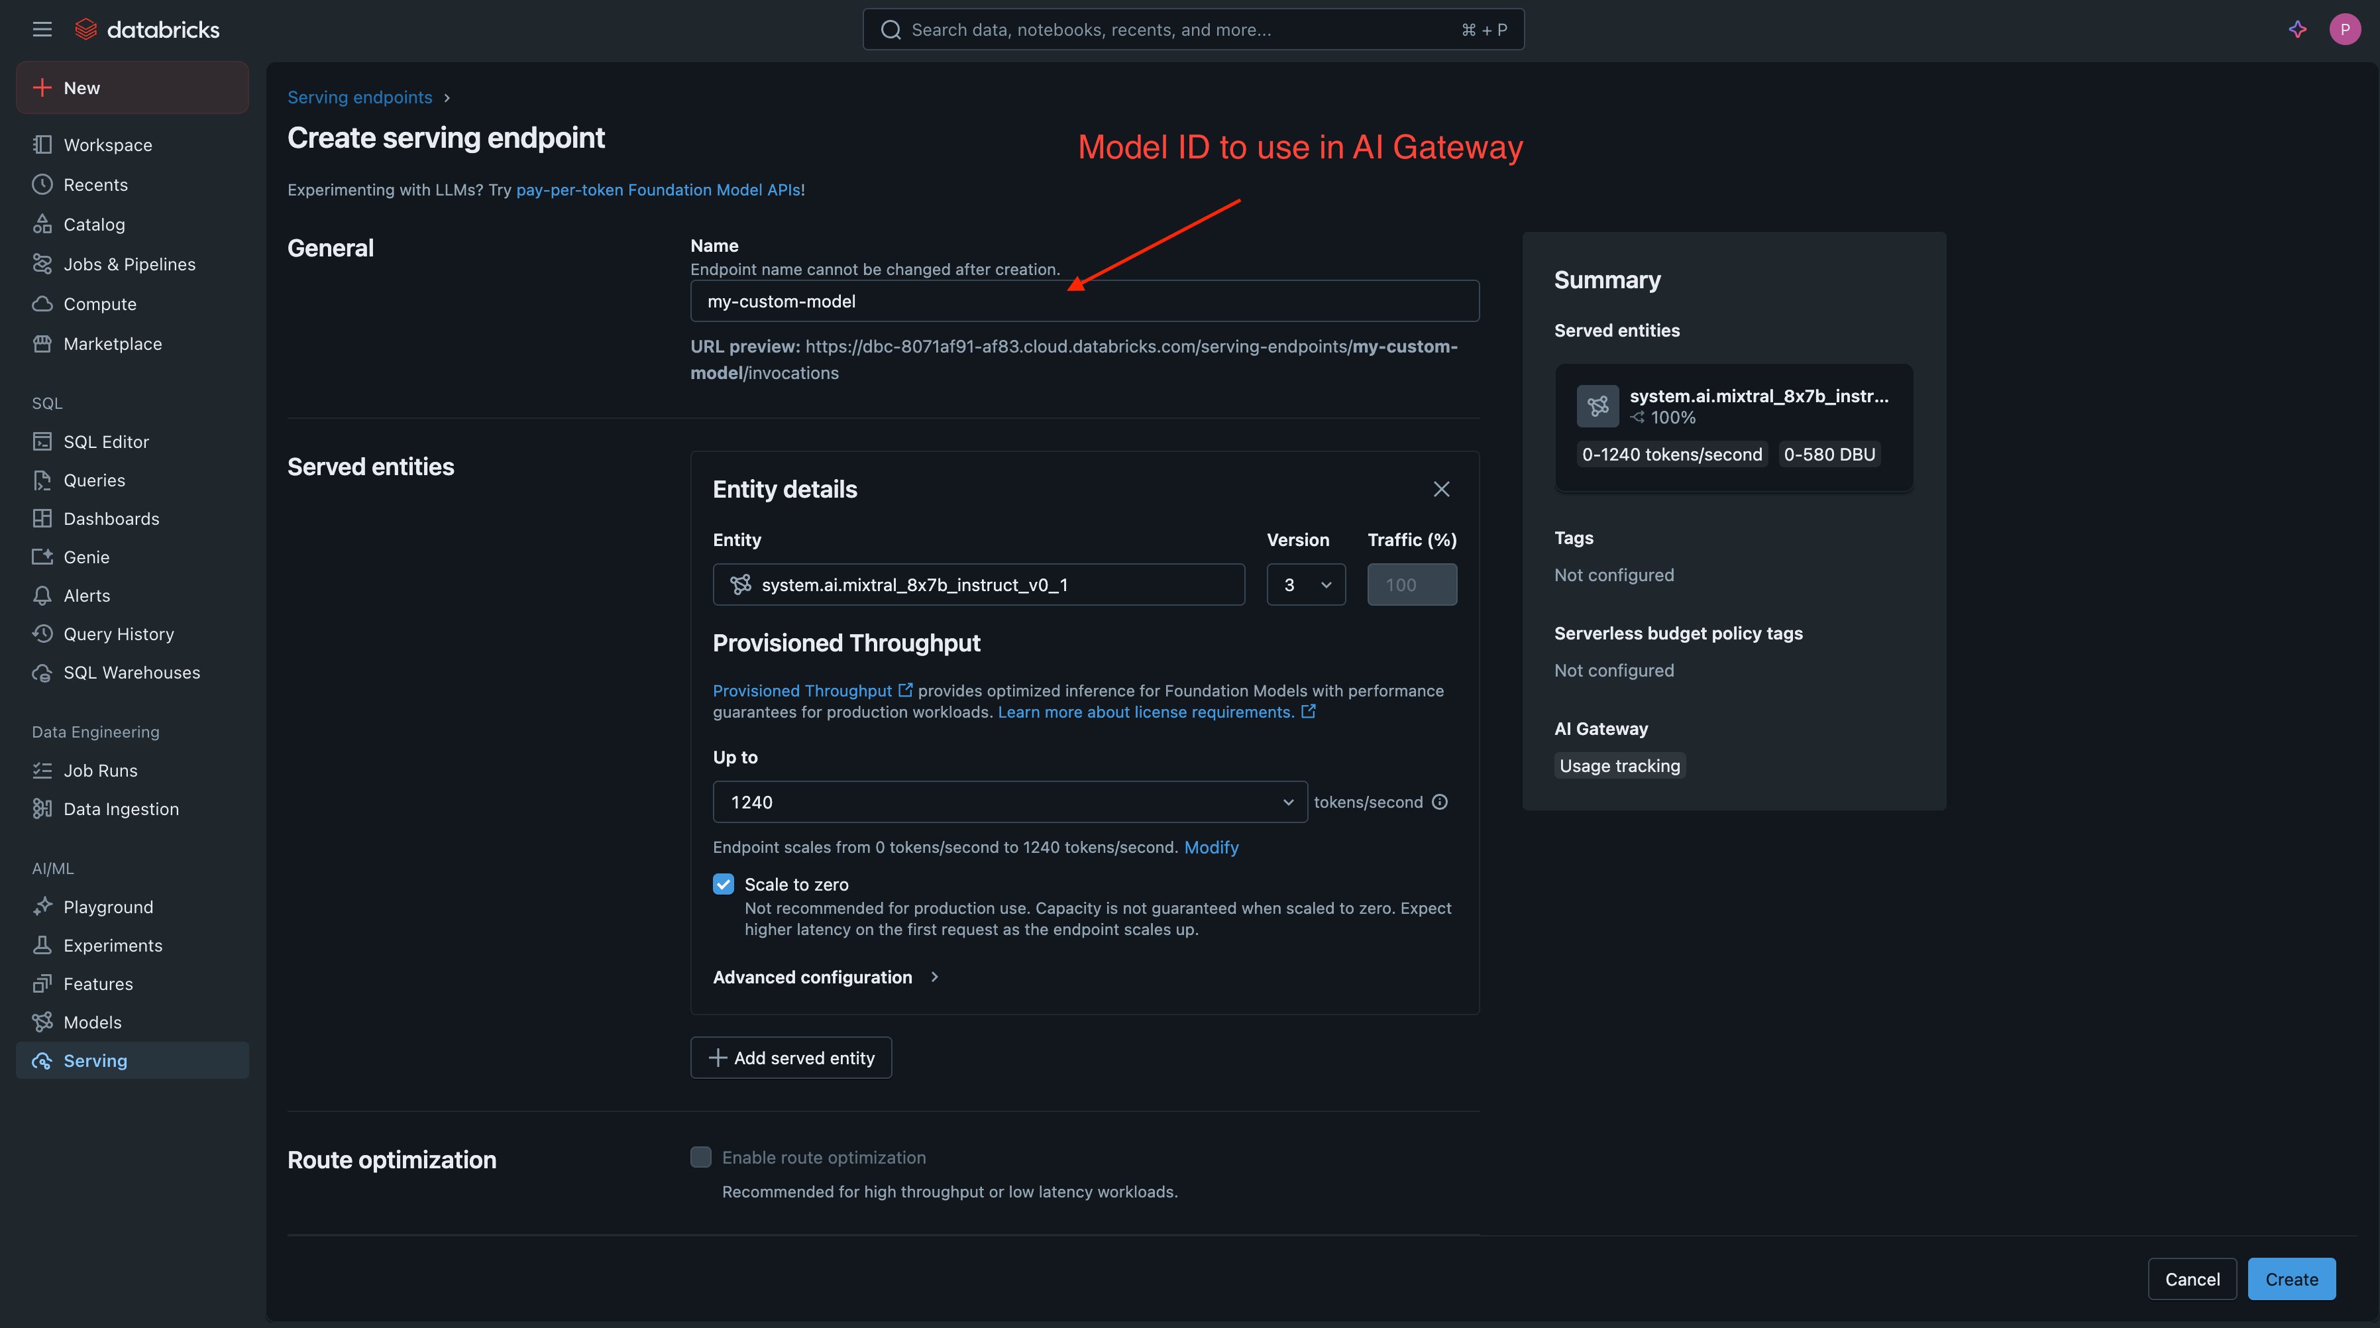Click the Create button

point(2291,1279)
